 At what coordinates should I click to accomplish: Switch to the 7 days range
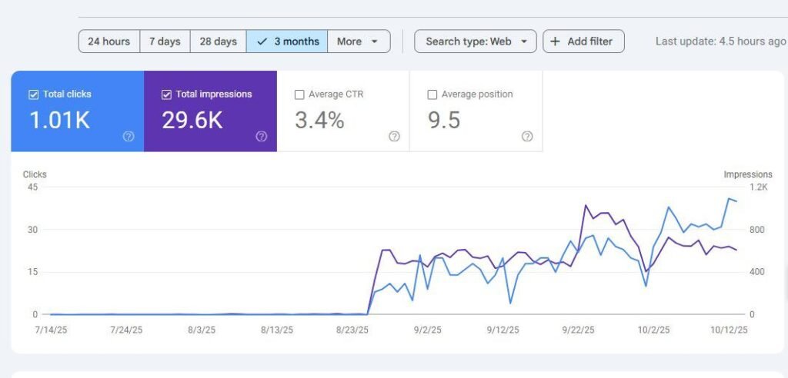coord(165,41)
